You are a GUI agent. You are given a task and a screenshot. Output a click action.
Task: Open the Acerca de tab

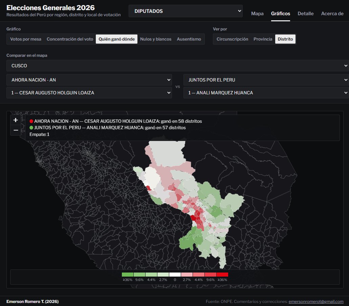[x=332, y=14]
